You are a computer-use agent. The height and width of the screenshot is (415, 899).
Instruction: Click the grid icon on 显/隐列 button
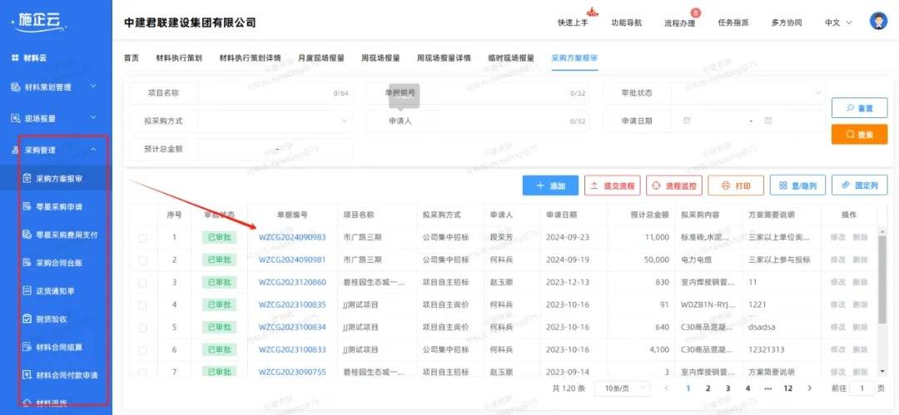click(x=782, y=185)
